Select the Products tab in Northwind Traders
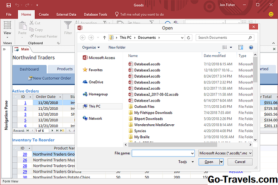The width and height of the screenshot is (278, 185). coord(61,69)
